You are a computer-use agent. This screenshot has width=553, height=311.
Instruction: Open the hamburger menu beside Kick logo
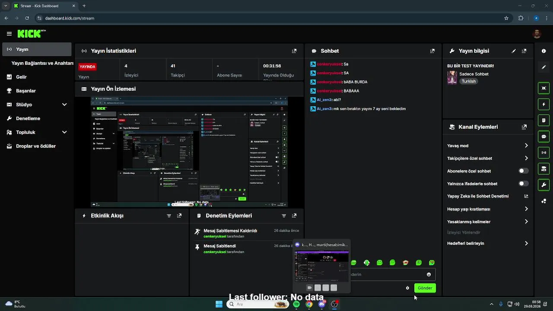(x=9, y=34)
